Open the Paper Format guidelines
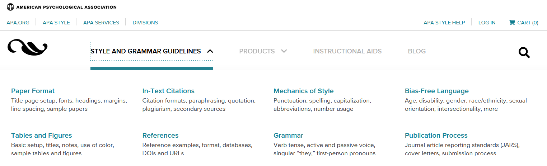 pos(33,91)
